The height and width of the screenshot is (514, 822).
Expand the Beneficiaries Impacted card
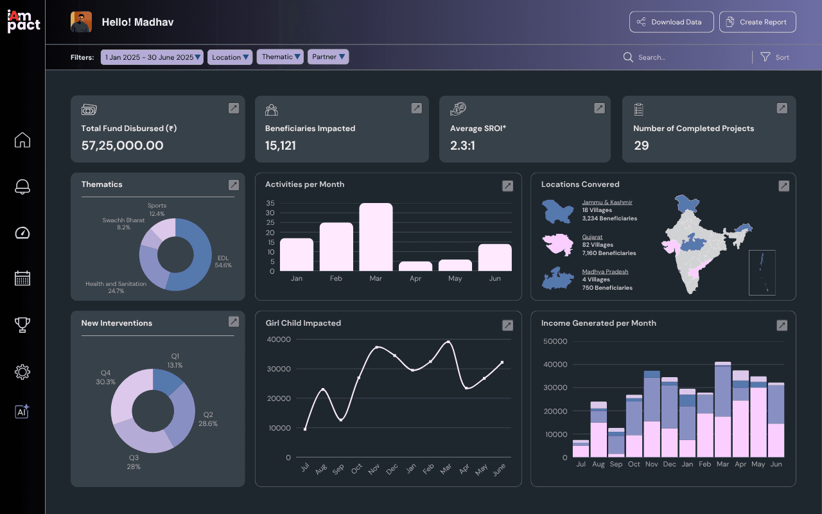pos(417,108)
